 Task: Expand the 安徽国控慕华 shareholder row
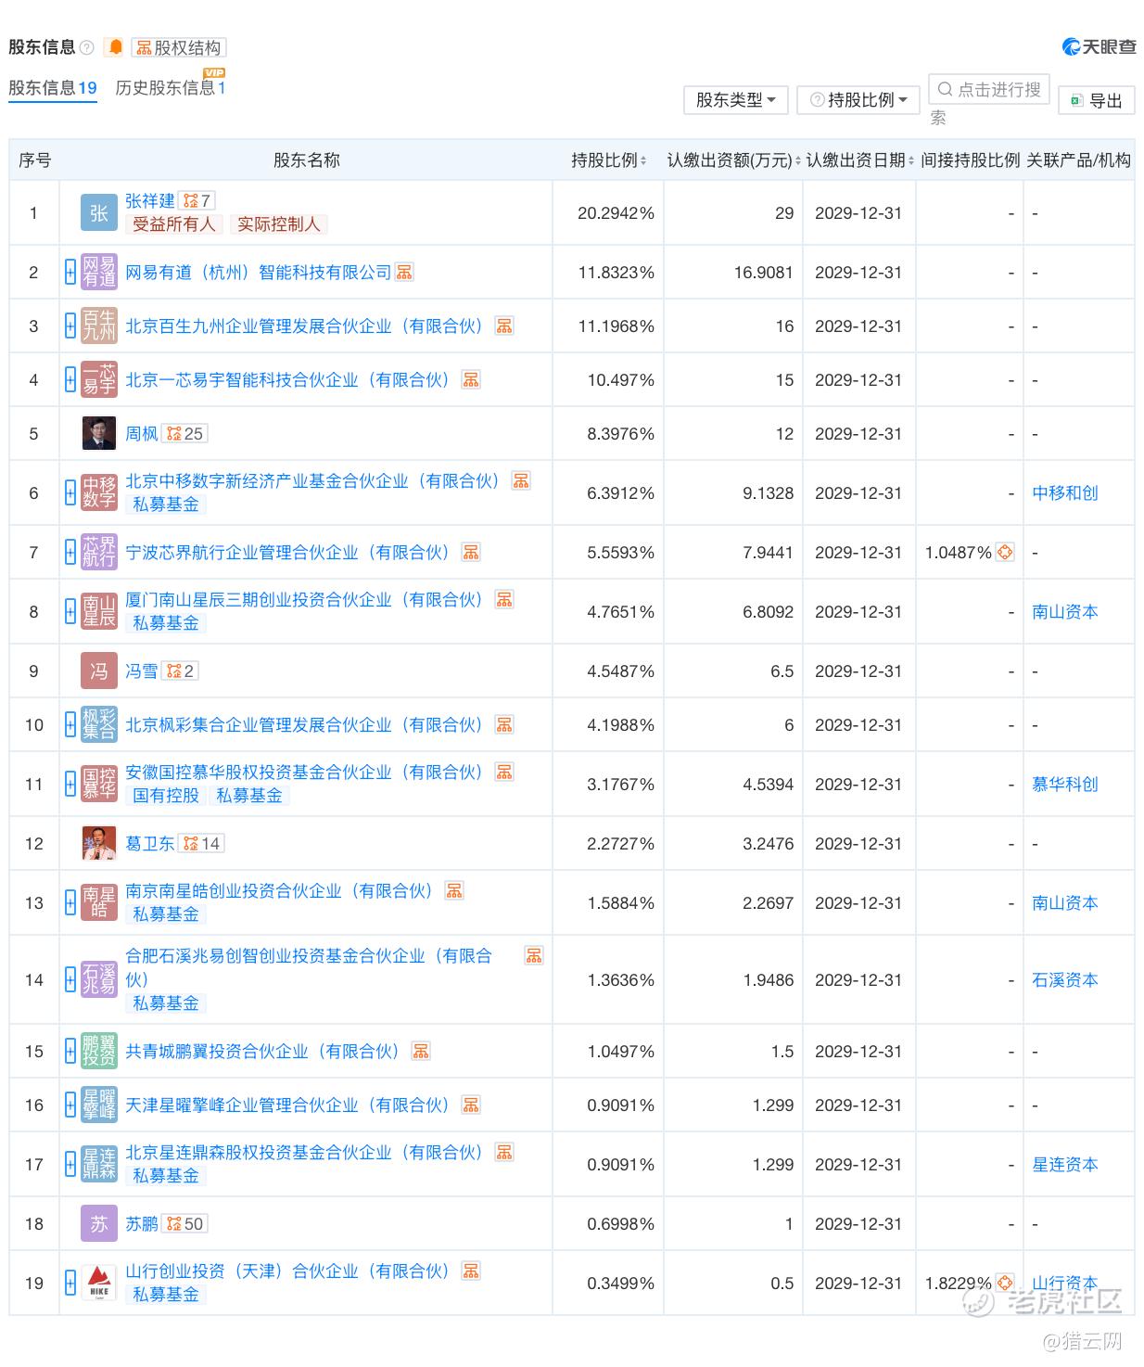coord(70,785)
